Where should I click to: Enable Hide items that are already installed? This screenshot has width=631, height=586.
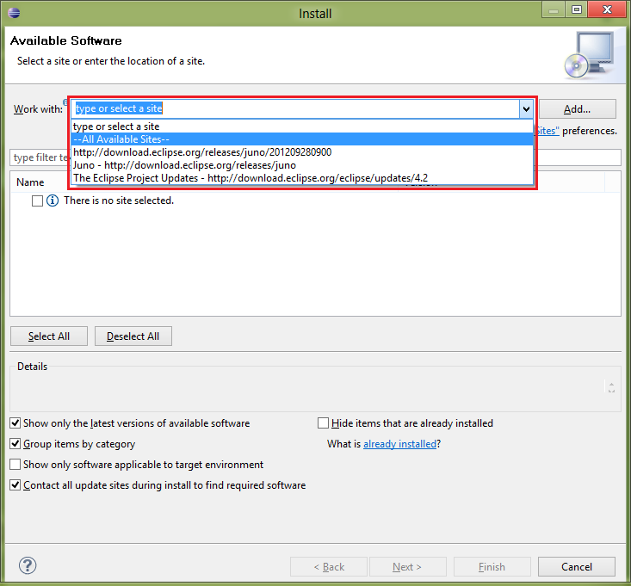[323, 423]
